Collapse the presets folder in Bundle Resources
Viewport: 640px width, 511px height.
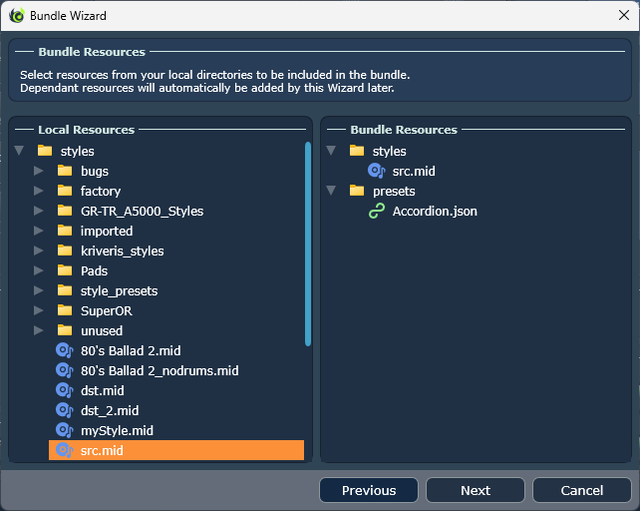331,191
